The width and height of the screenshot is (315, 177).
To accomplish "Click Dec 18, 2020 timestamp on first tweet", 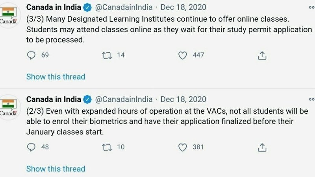I will click(183, 7).
